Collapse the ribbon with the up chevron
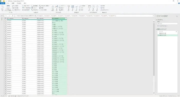180x97 pixels. click(x=177, y=3)
